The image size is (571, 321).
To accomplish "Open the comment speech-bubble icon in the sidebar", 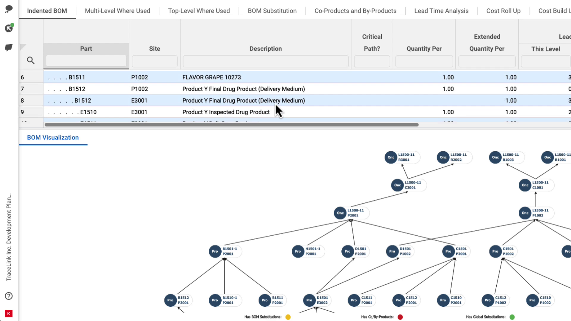I will pyautogui.click(x=9, y=48).
